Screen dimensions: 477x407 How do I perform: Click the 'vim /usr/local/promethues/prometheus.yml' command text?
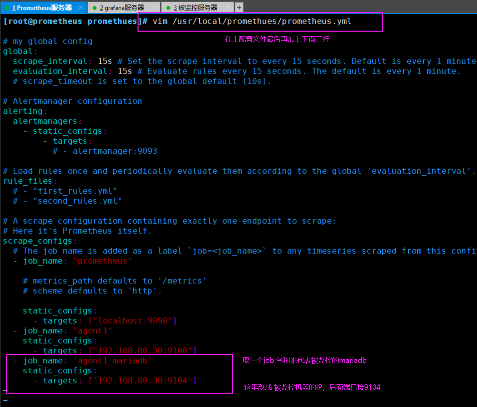[x=252, y=21]
